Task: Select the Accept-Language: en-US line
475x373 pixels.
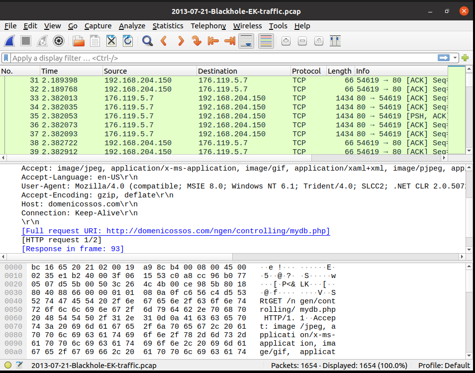Action: [x=80, y=177]
